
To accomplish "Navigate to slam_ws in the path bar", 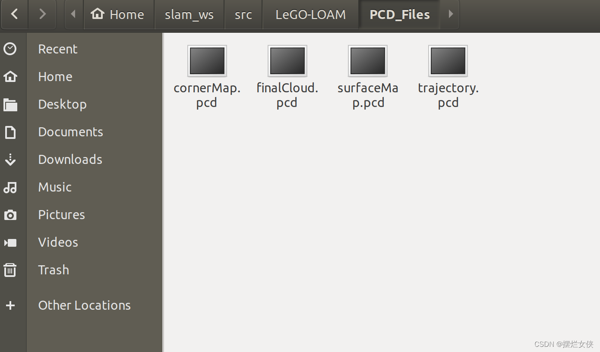I will coord(189,15).
